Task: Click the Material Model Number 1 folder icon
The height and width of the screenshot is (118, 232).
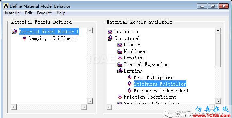Action: point(15,31)
